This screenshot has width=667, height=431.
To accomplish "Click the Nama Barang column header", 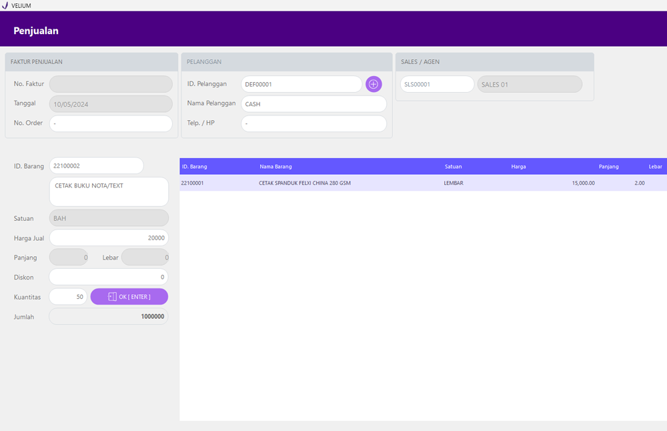I will coord(275,166).
